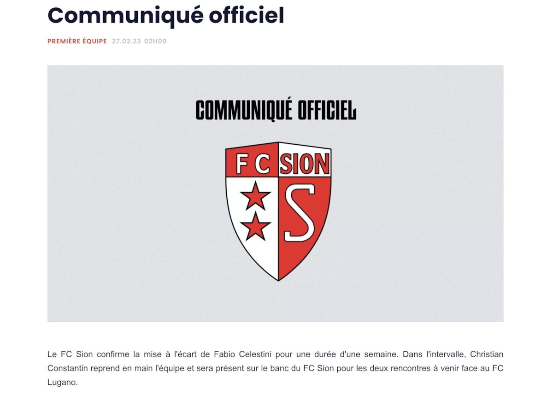Click the large white S in crest
Screen dimensions: 553x407
click(x=300, y=213)
